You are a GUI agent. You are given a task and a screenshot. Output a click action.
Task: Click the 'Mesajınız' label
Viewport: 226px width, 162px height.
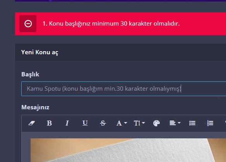click(35, 107)
